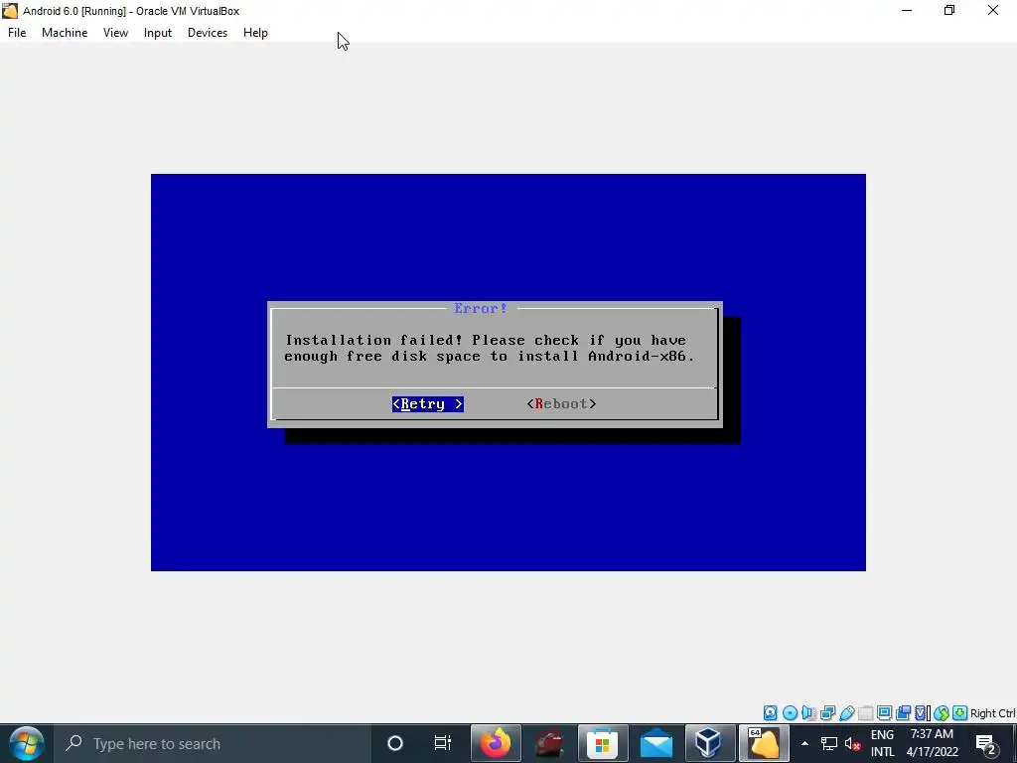Open the Input menu

coord(158,33)
